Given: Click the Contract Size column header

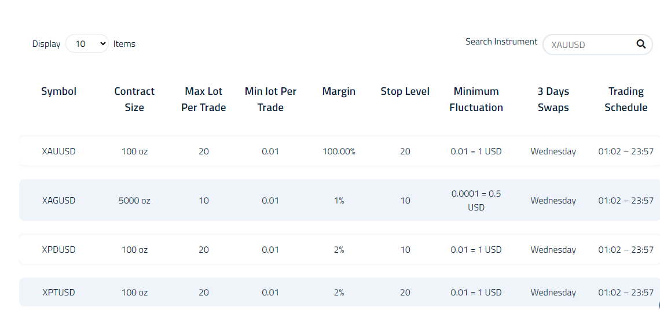Looking at the screenshot, I should click(x=134, y=99).
